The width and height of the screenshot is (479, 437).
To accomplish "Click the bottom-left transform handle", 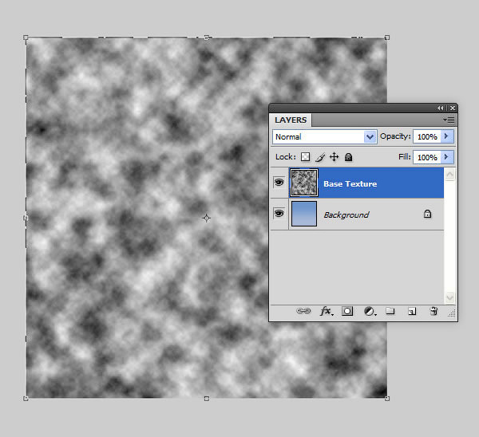I will tap(26, 399).
